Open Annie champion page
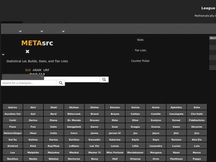This screenshot has height=162, width=216. click(x=156, y=107)
